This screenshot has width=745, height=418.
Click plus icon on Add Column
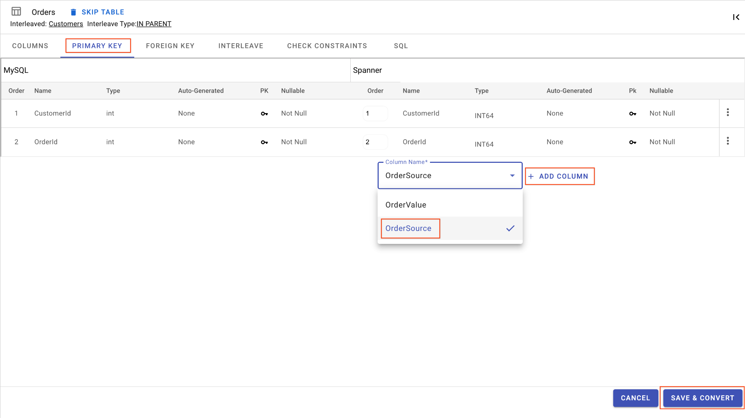pos(531,176)
